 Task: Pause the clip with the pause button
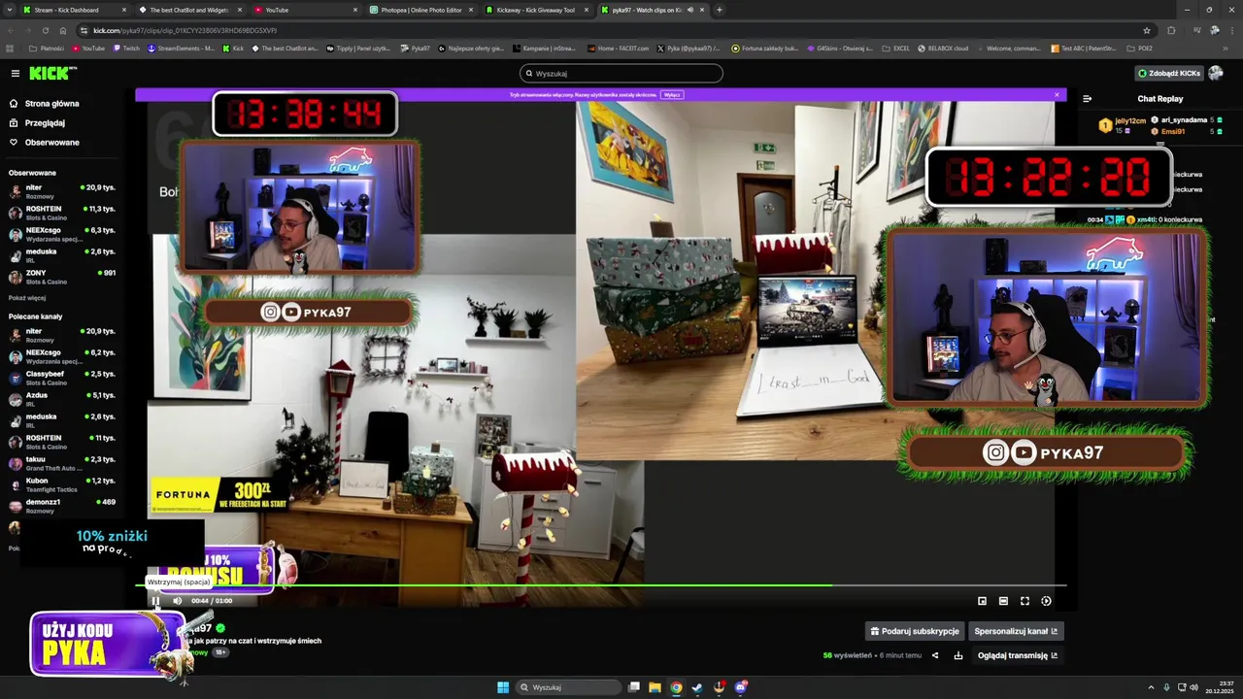pyautogui.click(x=155, y=601)
